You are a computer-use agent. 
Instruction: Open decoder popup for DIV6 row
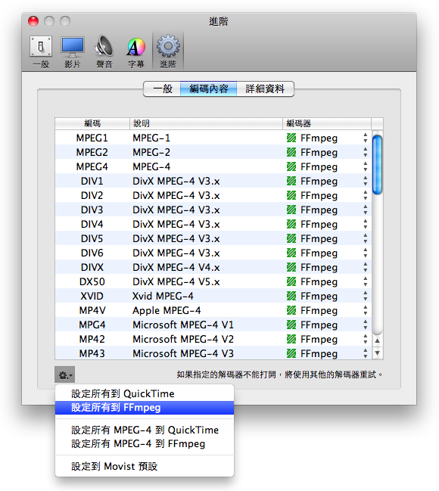366,253
